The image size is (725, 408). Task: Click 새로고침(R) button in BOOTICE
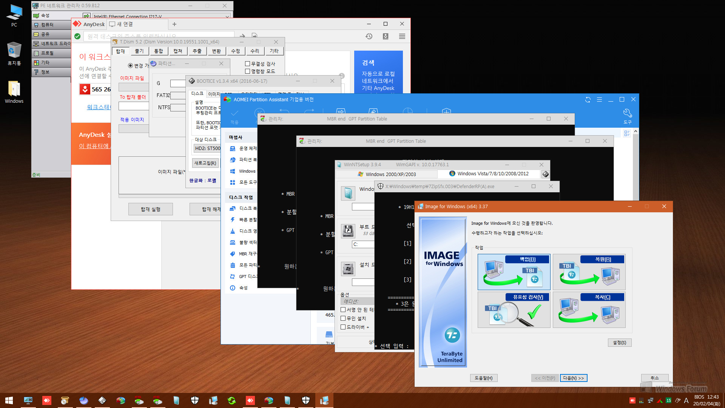coord(205,163)
